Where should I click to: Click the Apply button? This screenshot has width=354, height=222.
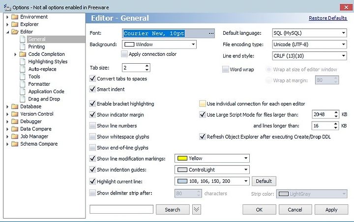click(331, 210)
